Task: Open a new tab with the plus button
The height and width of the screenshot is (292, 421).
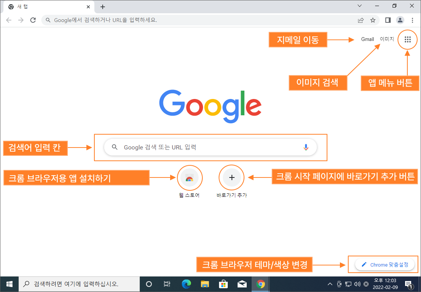Action: [x=103, y=7]
